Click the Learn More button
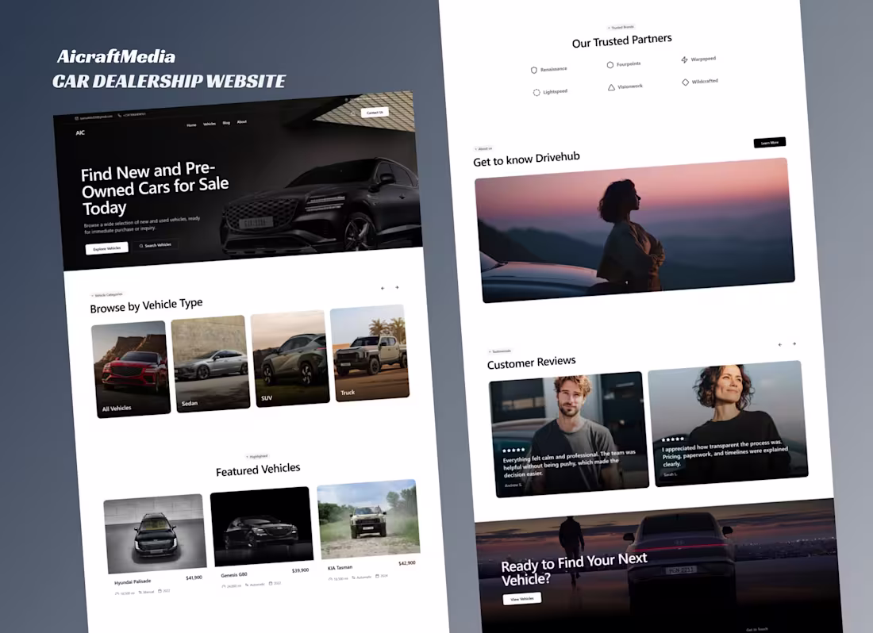The width and height of the screenshot is (873, 633). coord(770,143)
